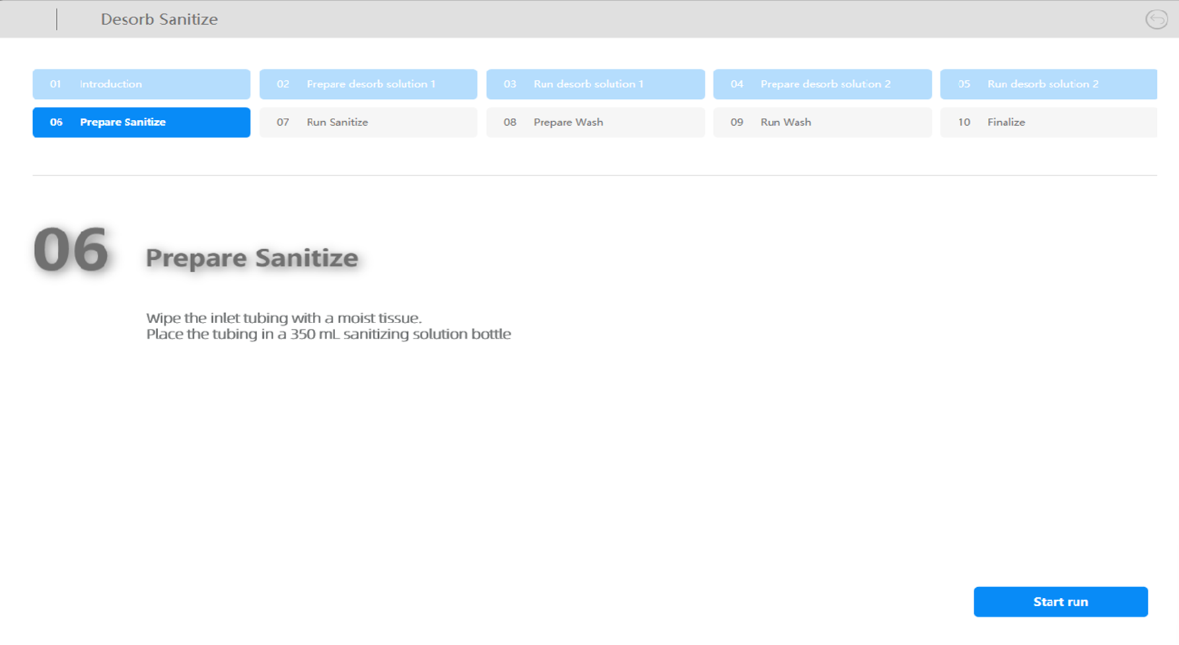Click the horizontal separator line below the steps
The width and height of the screenshot is (1179, 645).
[x=595, y=175]
